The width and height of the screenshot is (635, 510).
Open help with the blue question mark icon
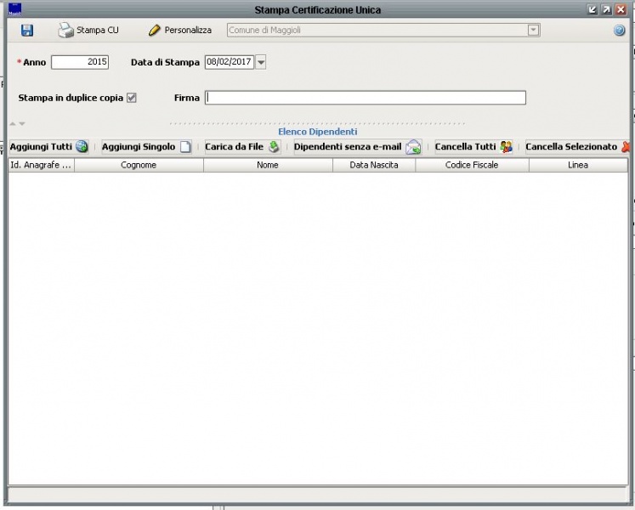[619, 31]
